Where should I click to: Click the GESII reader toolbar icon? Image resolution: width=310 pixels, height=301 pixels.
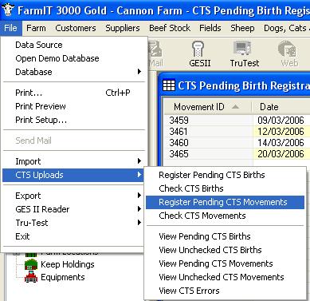[198, 49]
